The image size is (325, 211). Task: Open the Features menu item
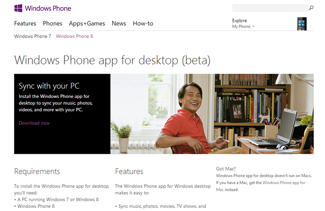click(x=25, y=23)
